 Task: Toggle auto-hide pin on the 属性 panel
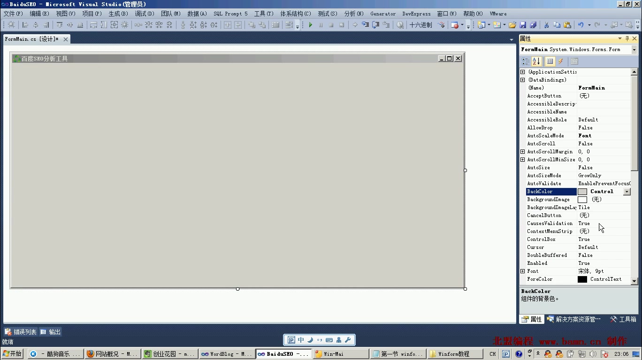627,38
